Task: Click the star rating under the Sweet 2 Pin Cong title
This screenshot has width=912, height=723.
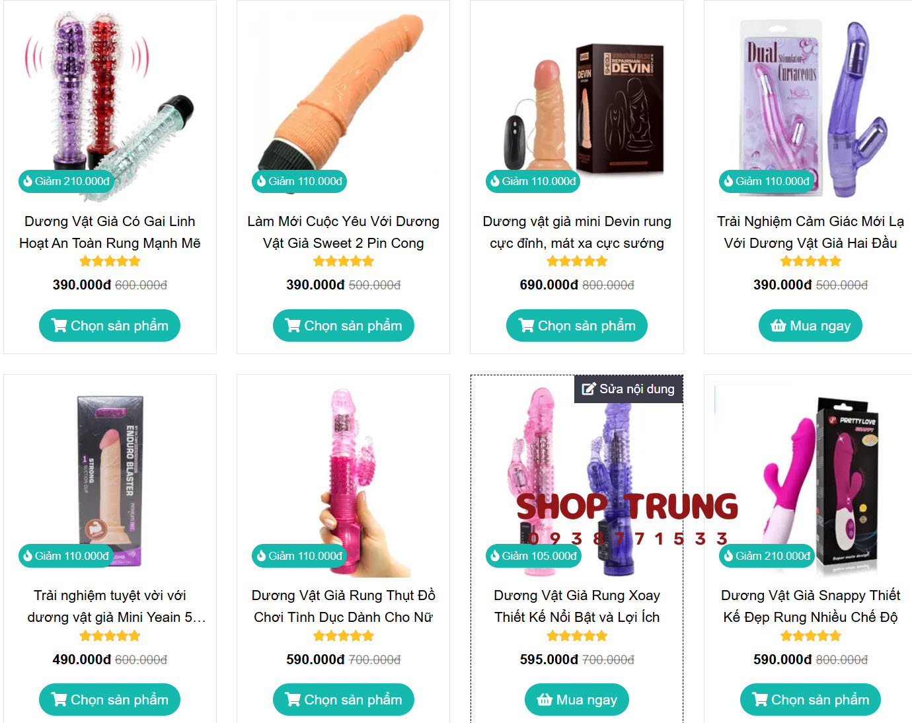Action: tap(344, 262)
